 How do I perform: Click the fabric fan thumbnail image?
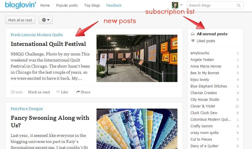tap(137, 129)
